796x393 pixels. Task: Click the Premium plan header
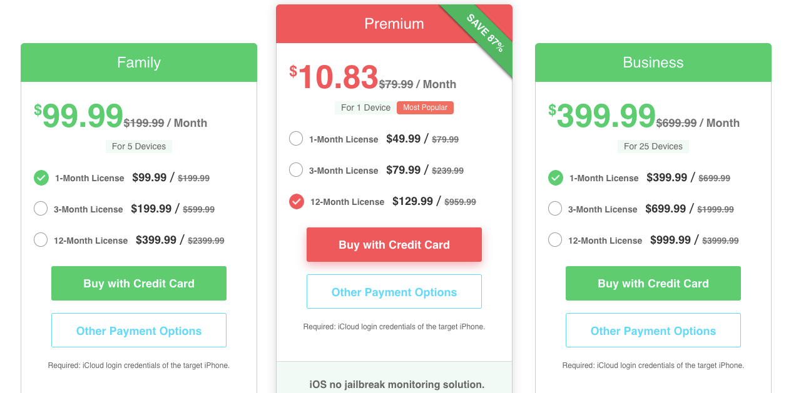tap(375, 24)
